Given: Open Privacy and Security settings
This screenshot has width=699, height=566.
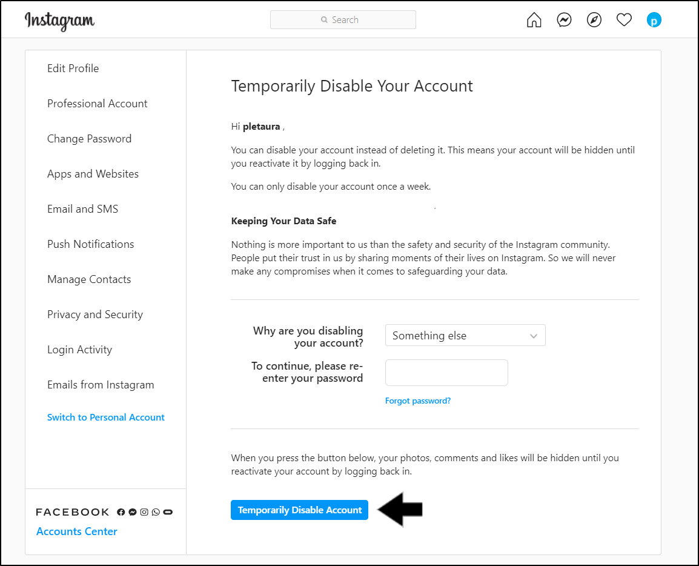Looking at the screenshot, I should click(95, 315).
